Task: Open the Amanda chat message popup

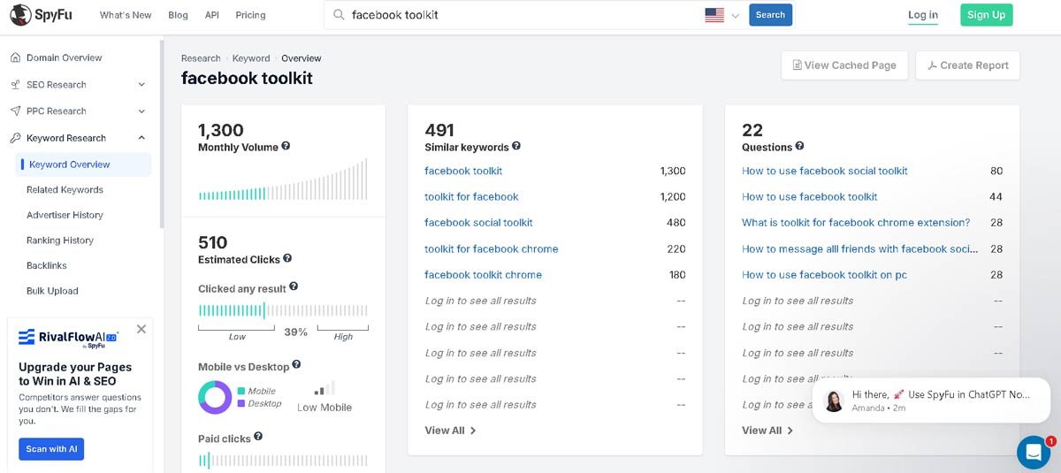Action: click(931, 401)
